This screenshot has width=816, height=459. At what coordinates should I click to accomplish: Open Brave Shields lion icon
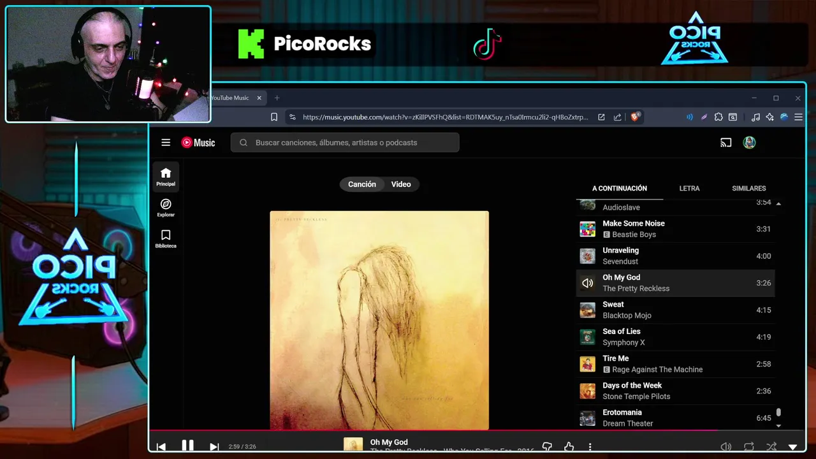[x=636, y=117]
